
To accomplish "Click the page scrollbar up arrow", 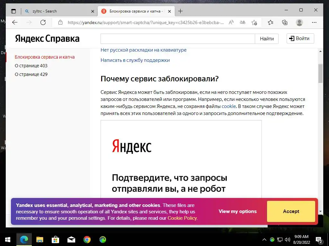I will [x=320, y=51].
